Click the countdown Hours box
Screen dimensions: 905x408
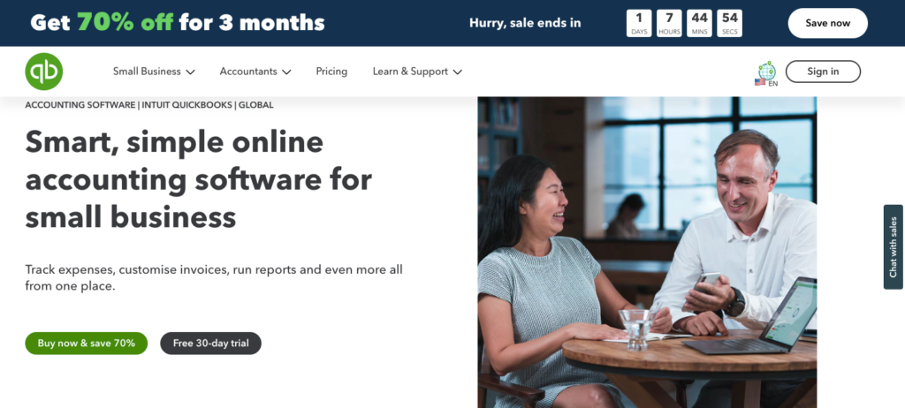669,23
